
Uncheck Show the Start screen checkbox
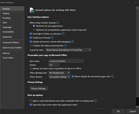[x=31, y=105]
